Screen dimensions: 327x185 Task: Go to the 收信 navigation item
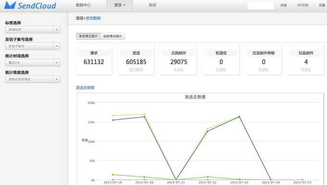pyautogui.click(x=152, y=5)
